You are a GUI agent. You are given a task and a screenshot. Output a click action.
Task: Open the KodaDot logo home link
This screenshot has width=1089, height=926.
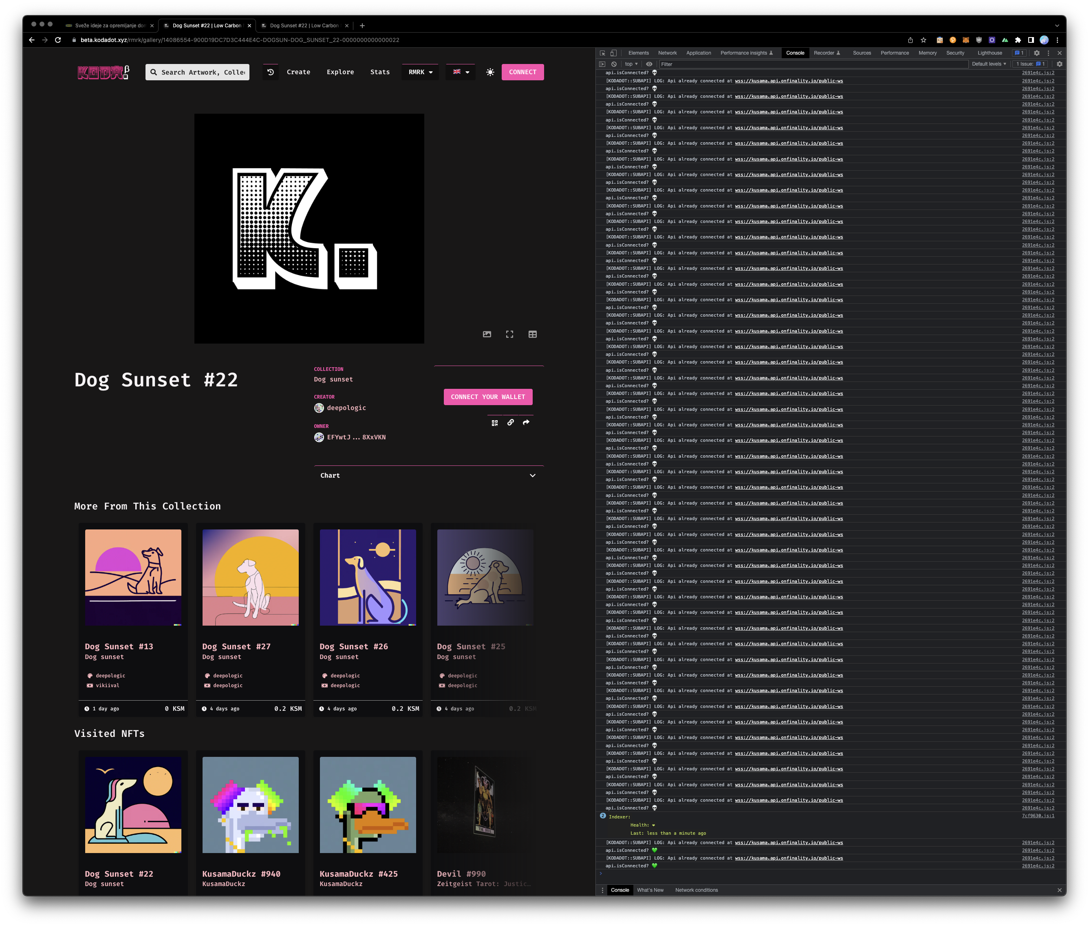coord(103,72)
